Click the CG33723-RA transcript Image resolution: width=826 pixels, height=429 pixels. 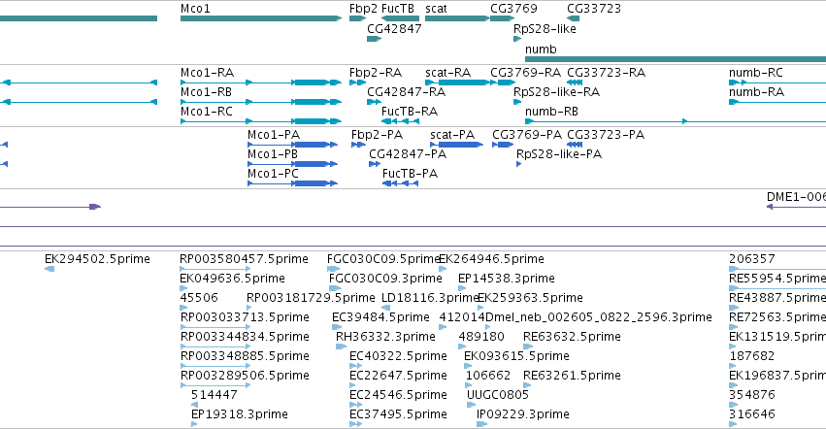[606, 72]
